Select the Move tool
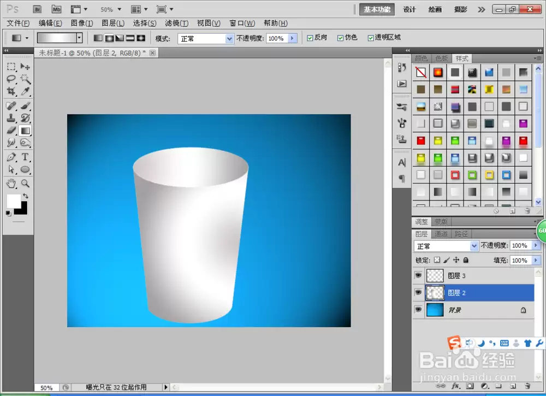546x396 pixels. click(25, 66)
